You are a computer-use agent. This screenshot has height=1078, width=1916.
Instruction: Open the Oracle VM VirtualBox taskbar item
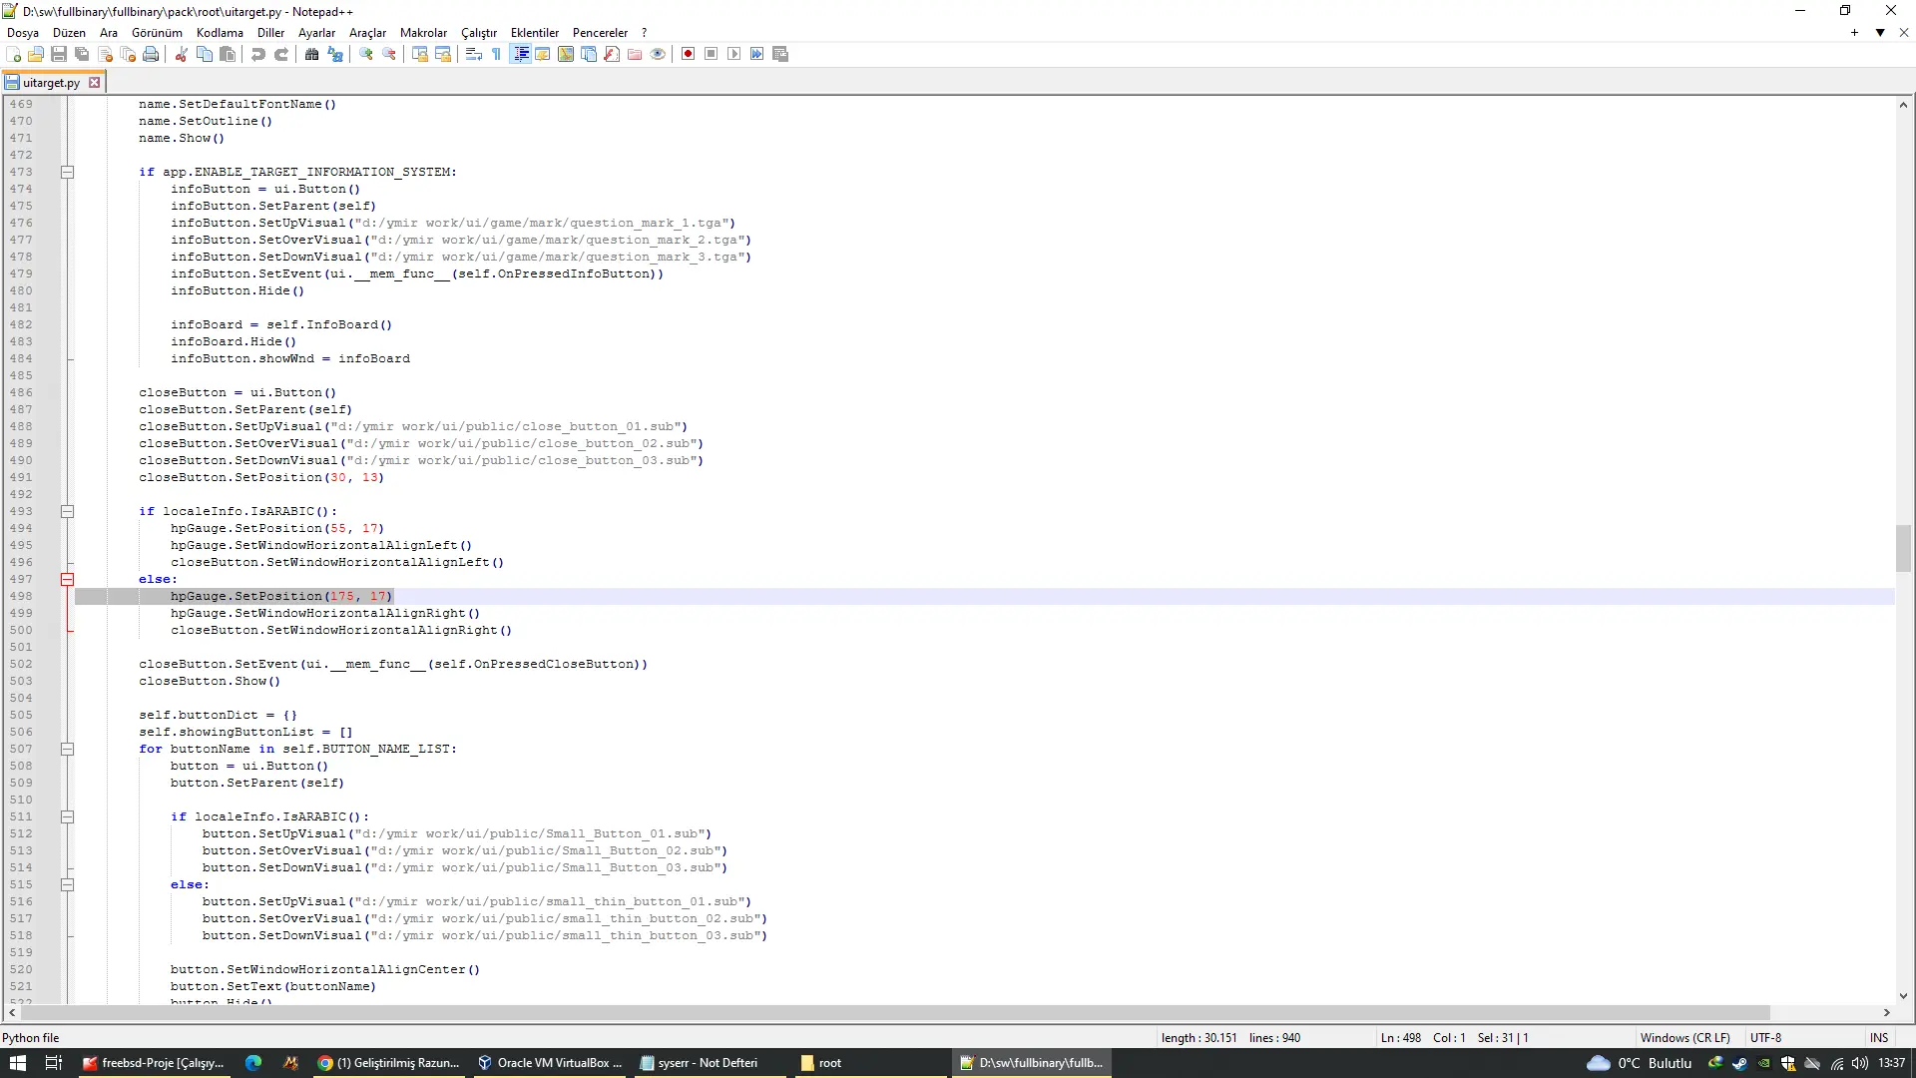(550, 1063)
